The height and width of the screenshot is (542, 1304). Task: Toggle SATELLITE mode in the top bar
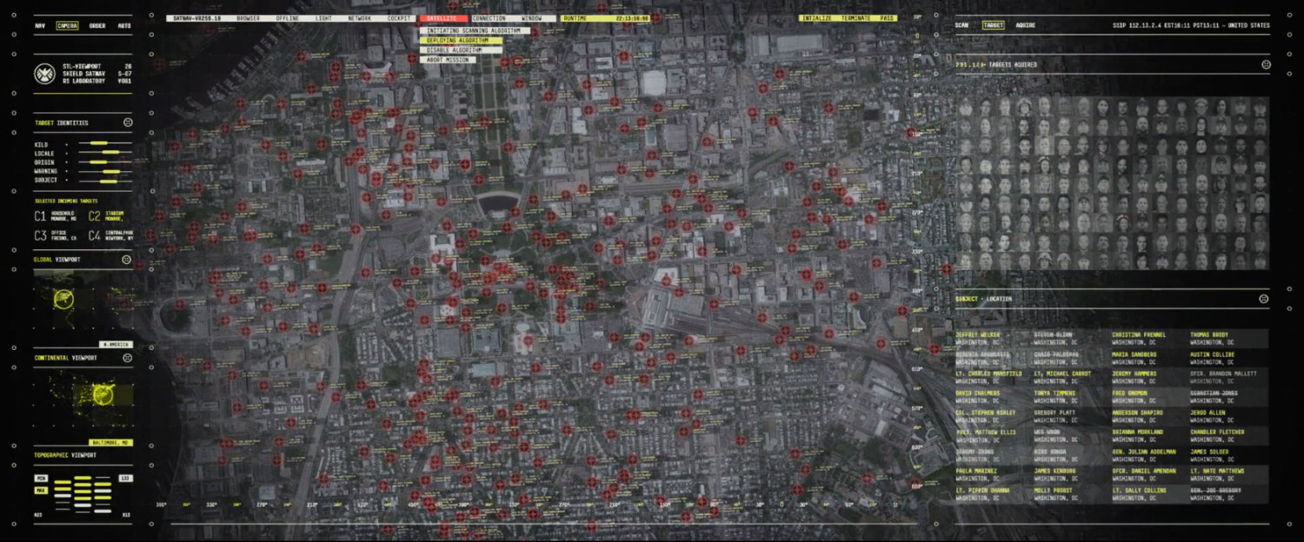tap(443, 17)
